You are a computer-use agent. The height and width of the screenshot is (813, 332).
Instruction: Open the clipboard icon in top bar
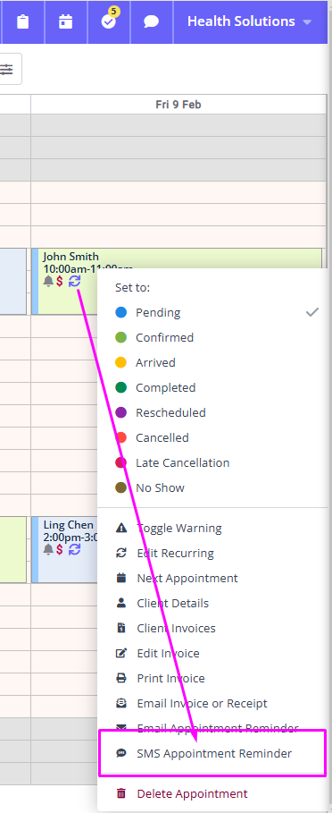coord(22,21)
